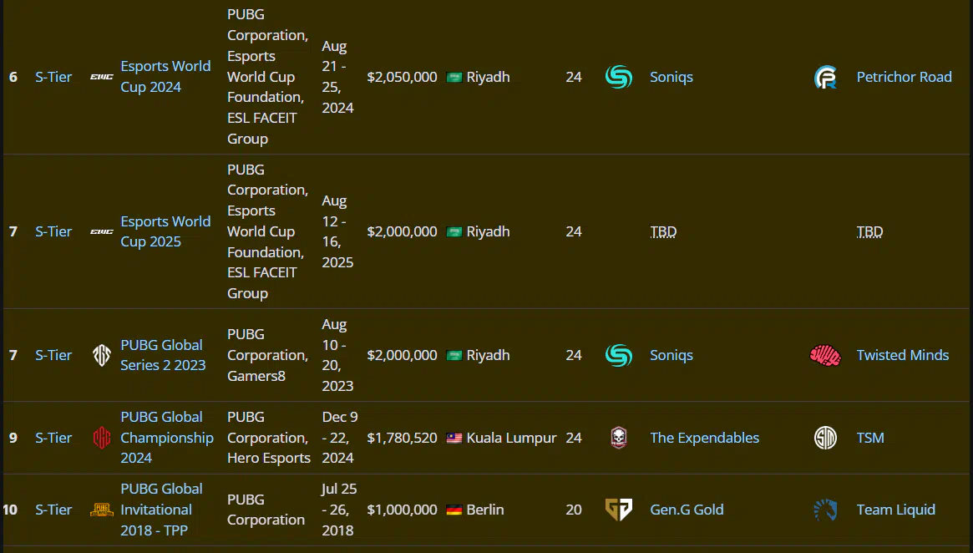Open the Esports World Cup 2025 link

click(165, 231)
